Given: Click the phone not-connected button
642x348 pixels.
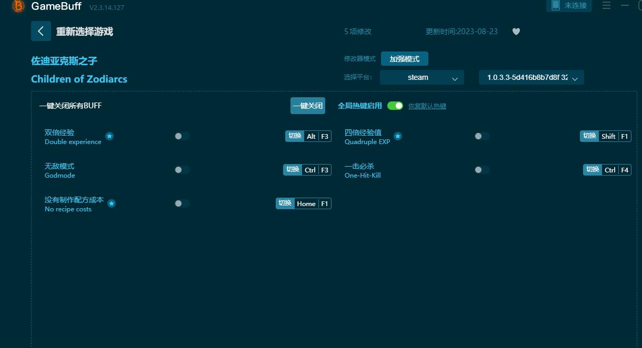Looking at the screenshot, I should (x=569, y=6).
